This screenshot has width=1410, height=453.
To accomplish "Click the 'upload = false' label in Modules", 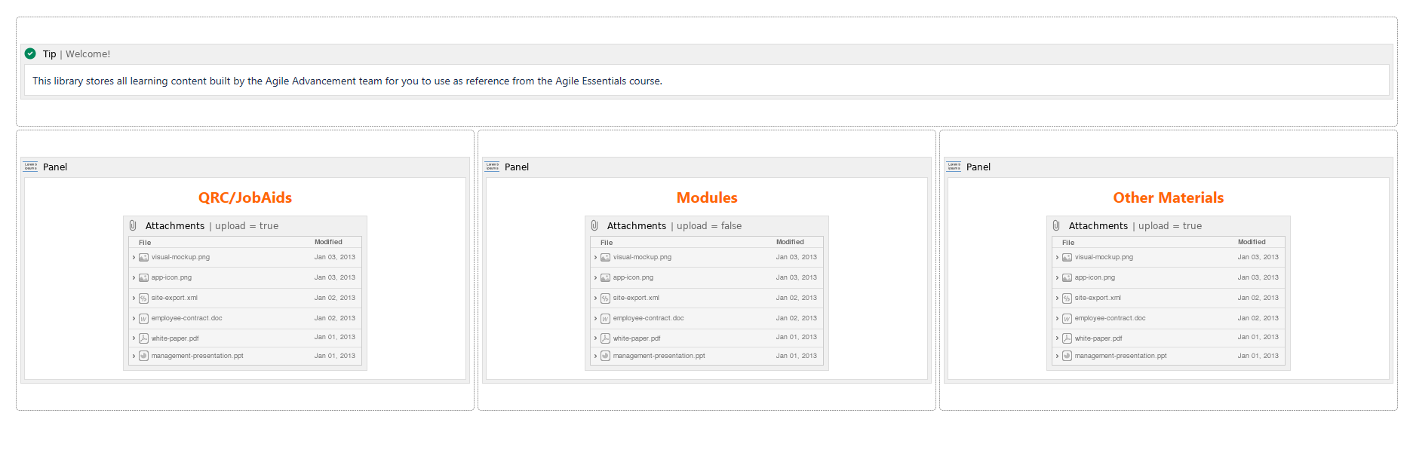I will [709, 225].
